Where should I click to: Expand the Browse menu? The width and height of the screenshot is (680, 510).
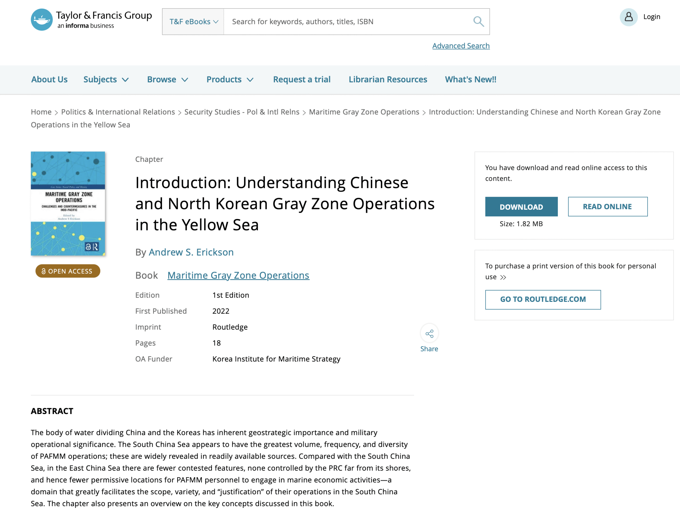click(x=167, y=79)
